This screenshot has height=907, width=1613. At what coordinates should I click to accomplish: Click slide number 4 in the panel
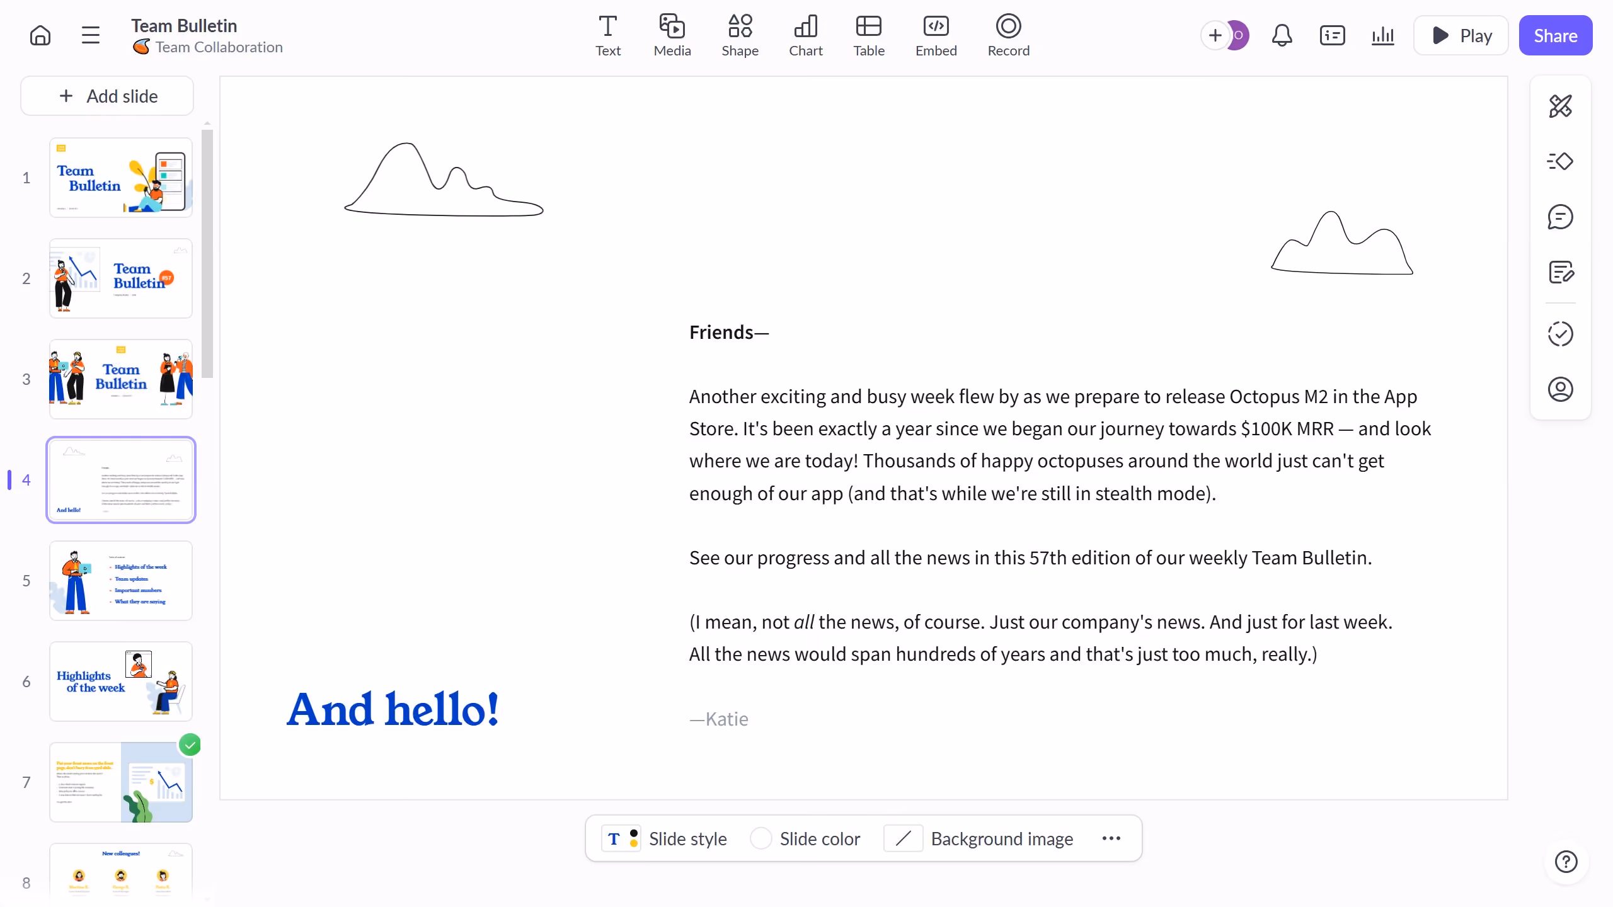coord(26,480)
